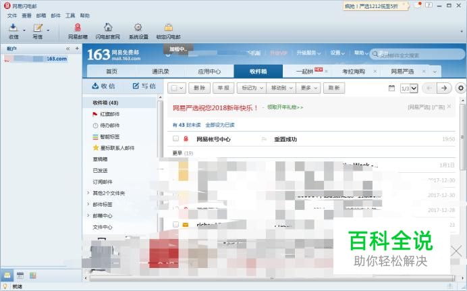The height and width of the screenshot is (291, 467).
Task: Click the receive mail icon in top toolbar
Action: 13,28
